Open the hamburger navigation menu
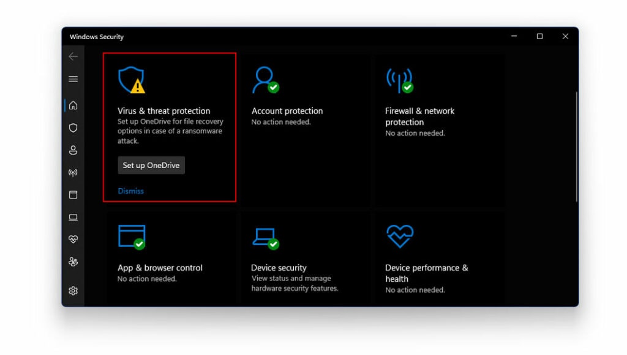This screenshot has height=355, width=627. coord(73,79)
